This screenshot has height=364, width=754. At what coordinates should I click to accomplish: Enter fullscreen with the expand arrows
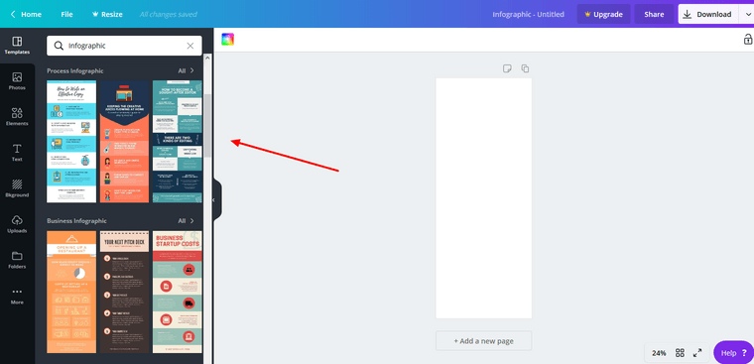(x=697, y=353)
